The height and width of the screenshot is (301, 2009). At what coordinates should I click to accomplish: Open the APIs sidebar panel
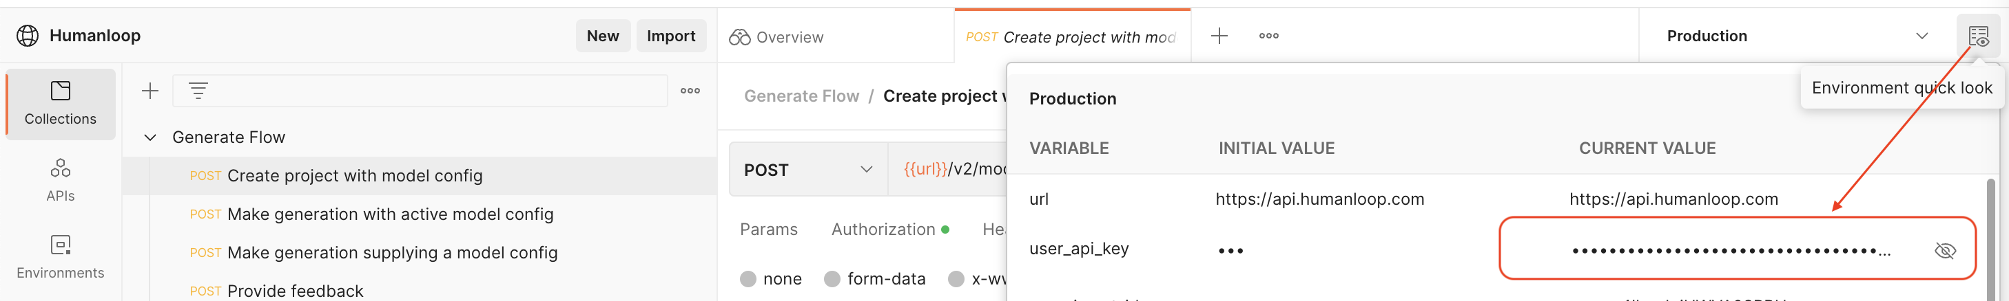pos(60,181)
